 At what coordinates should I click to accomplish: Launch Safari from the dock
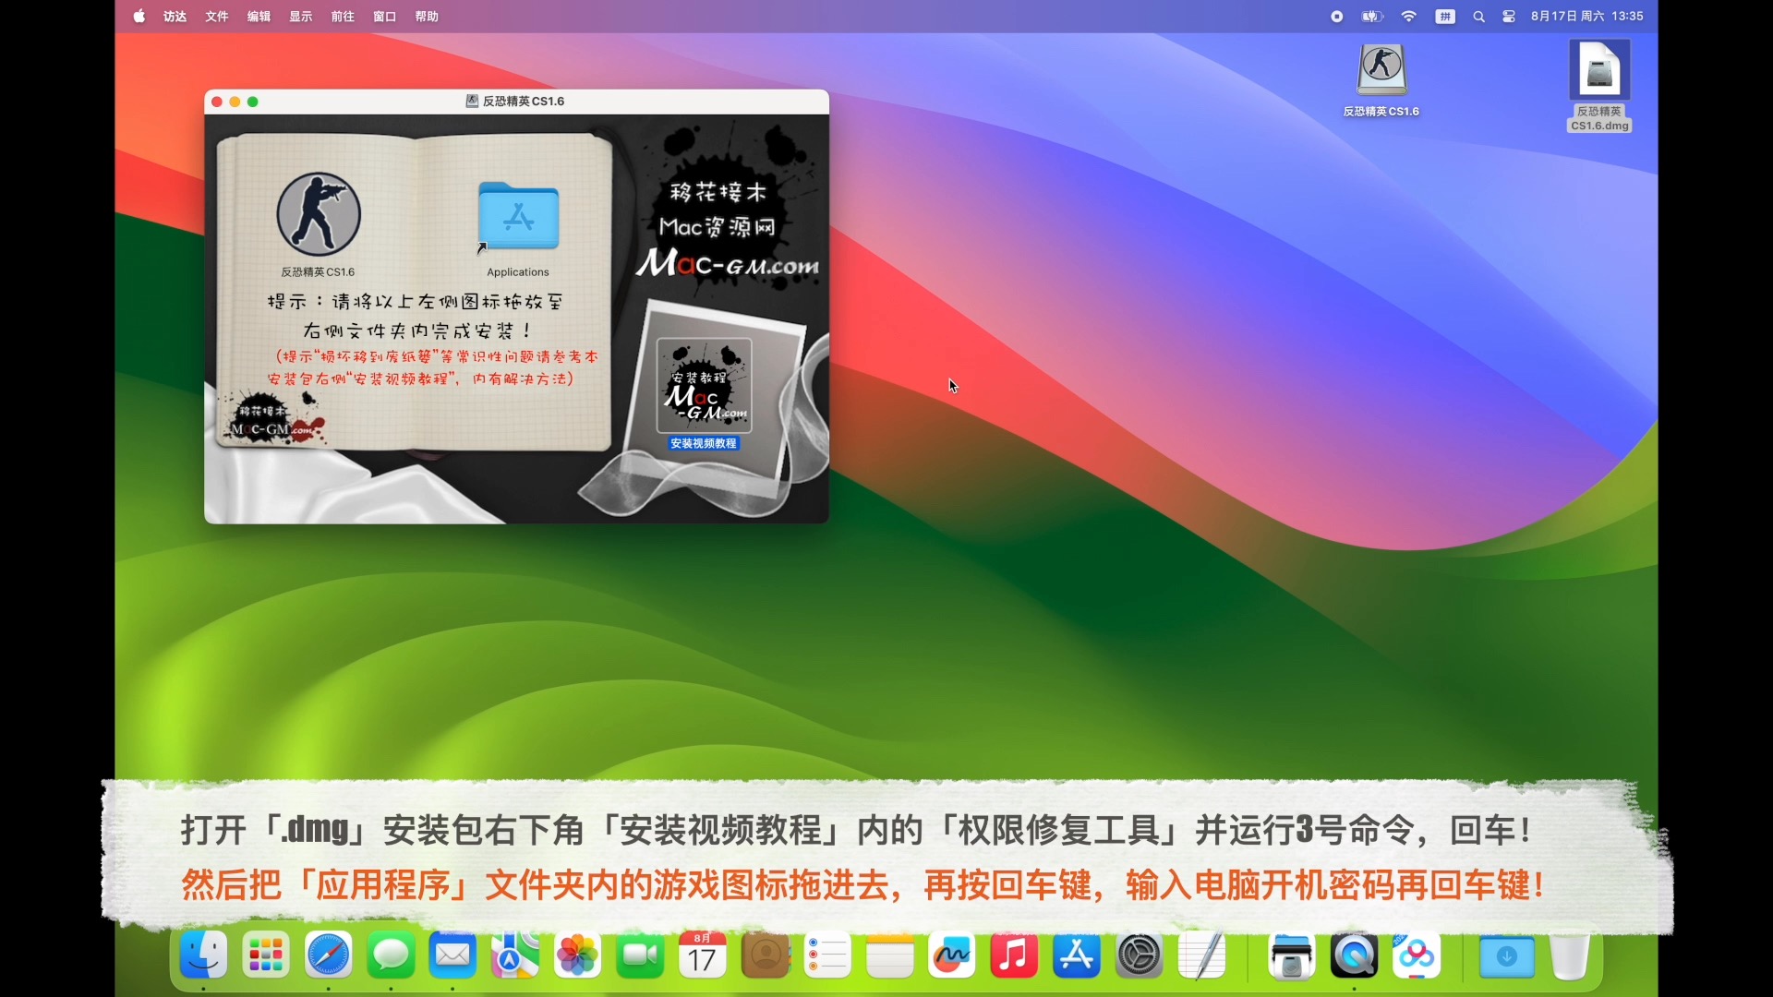click(329, 955)
